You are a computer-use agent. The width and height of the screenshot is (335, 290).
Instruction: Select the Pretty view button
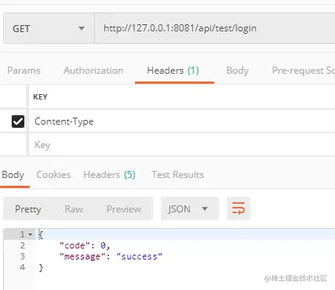coord(28,209)
